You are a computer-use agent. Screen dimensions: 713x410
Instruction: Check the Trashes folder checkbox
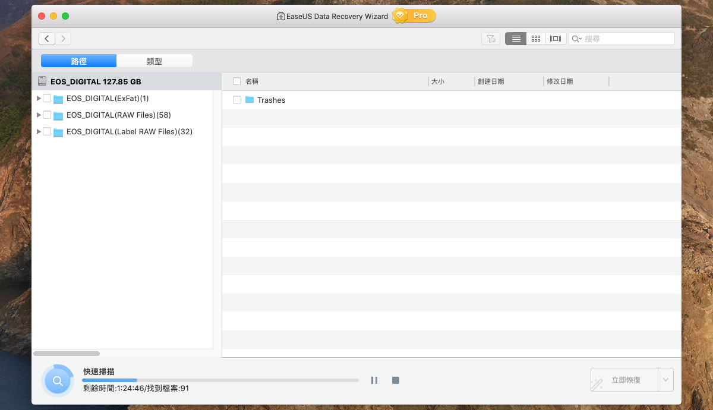click(x=237, y=100)
